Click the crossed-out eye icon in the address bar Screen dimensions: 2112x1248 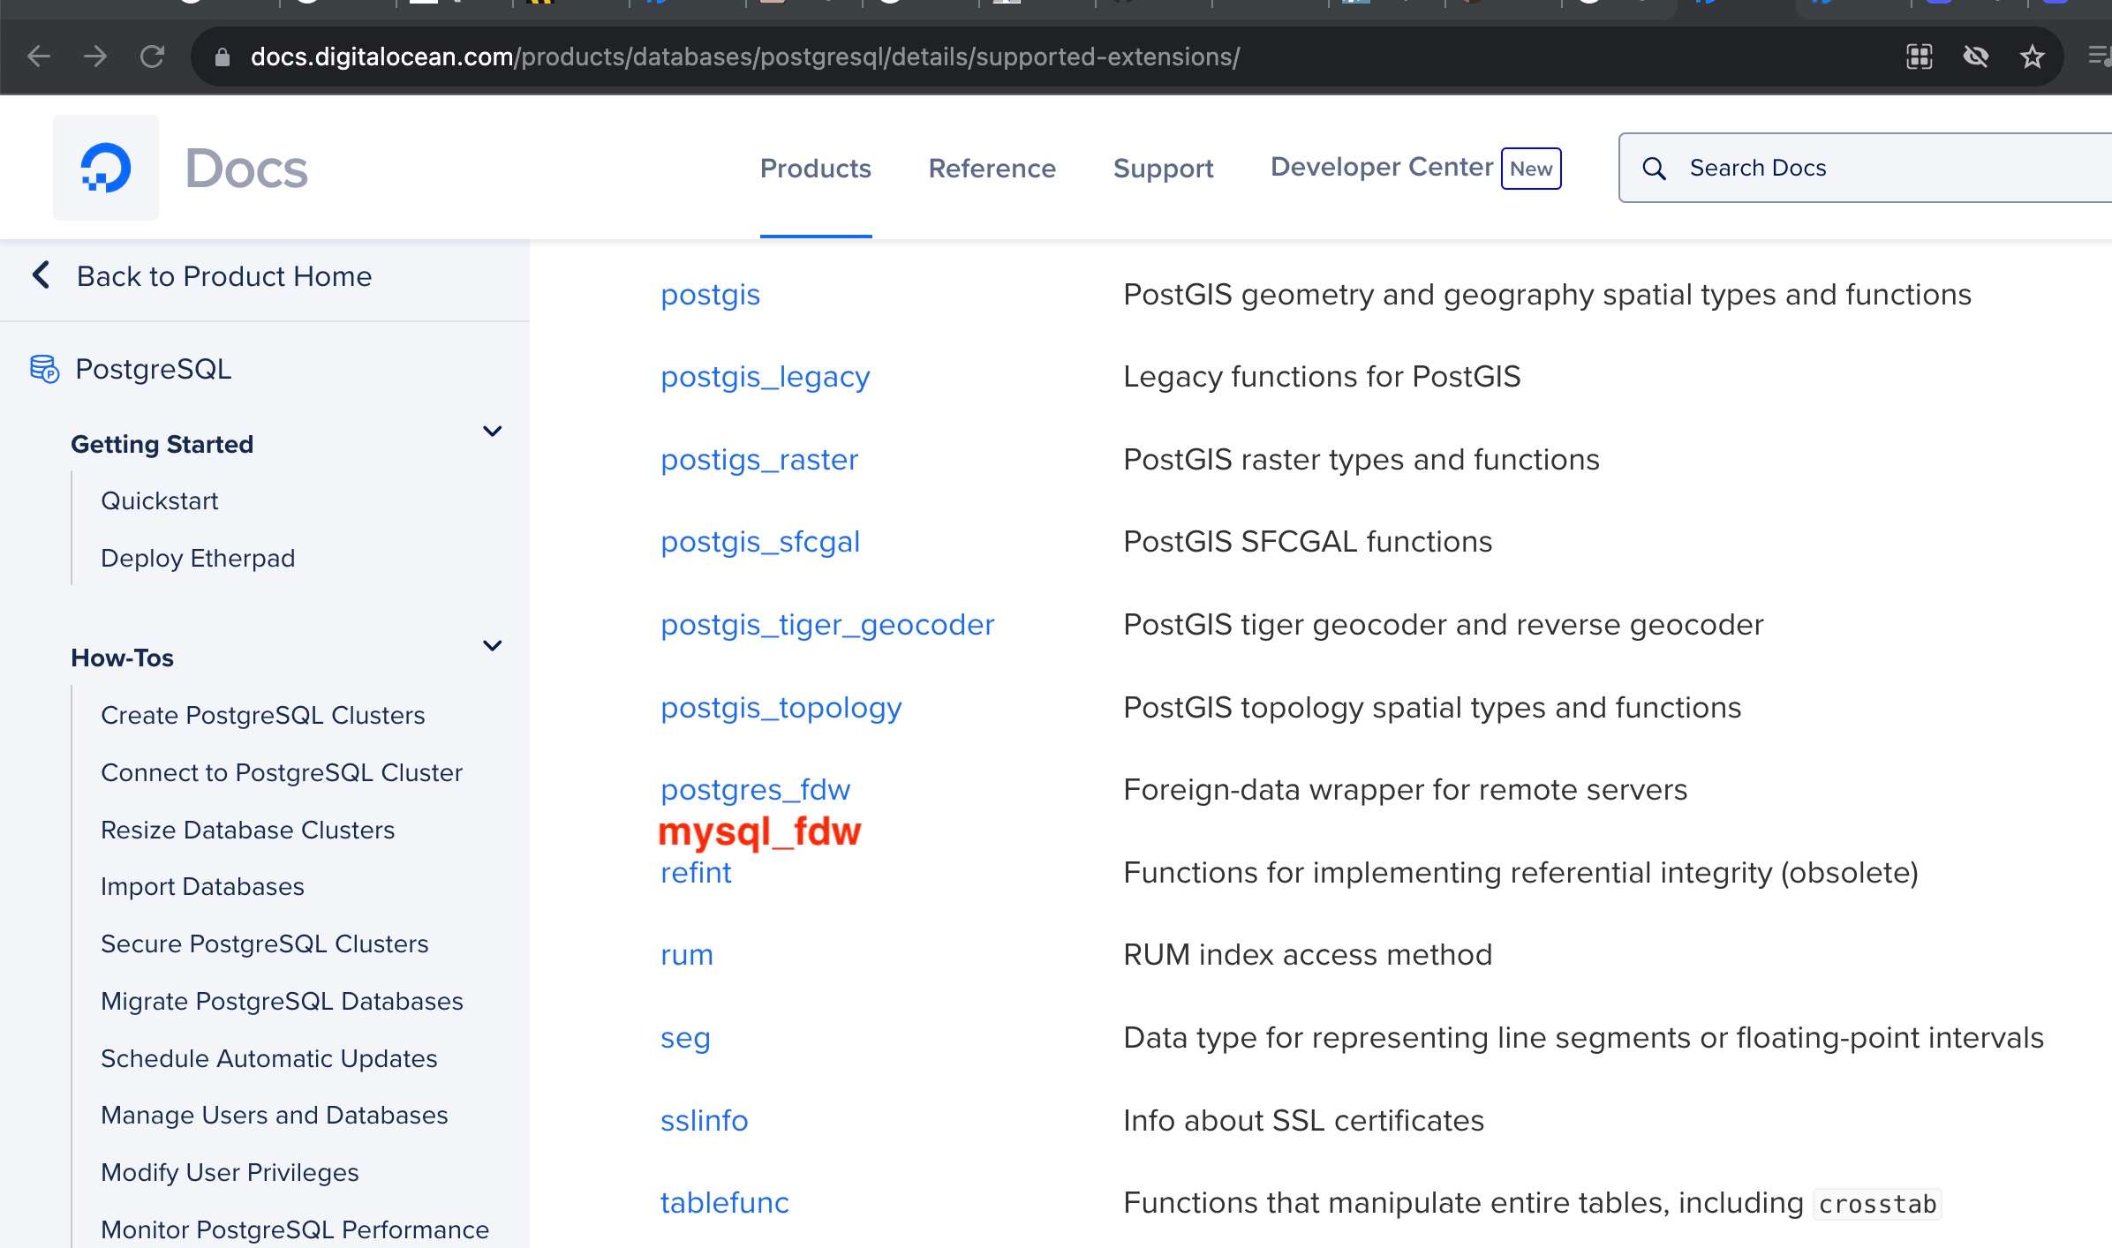(x=1975, y=56)
